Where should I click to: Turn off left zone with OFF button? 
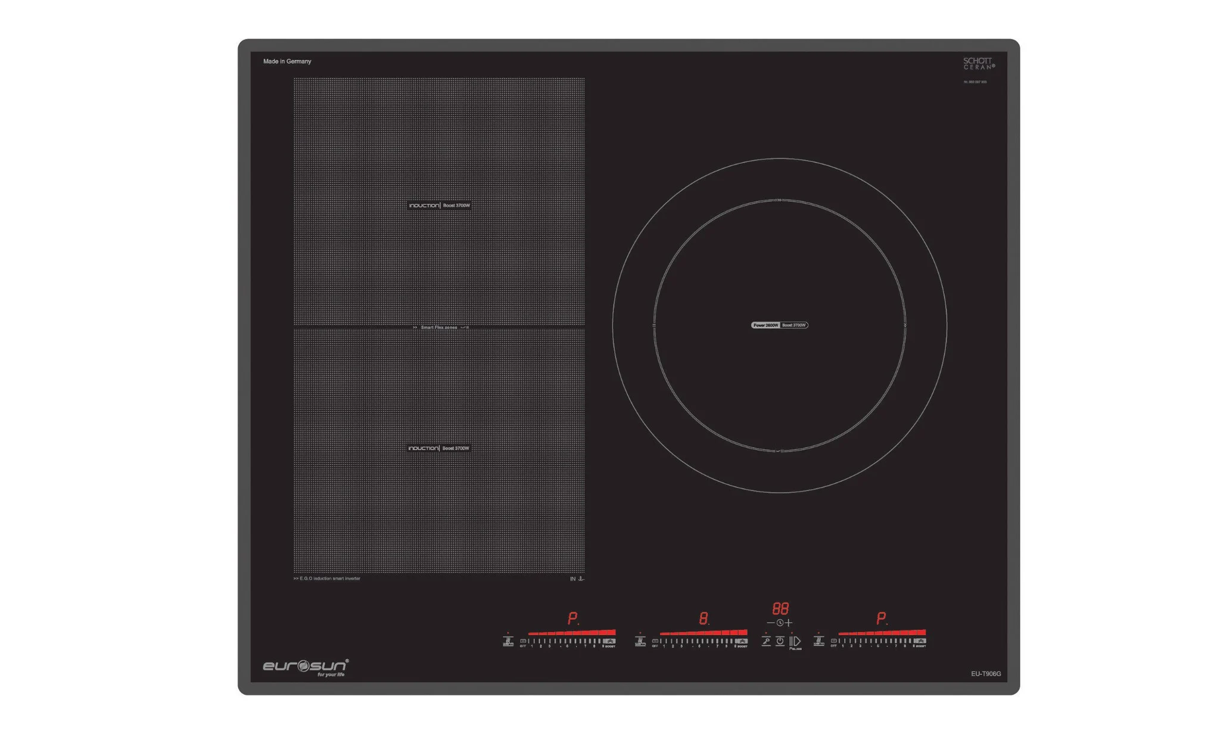click(523, 642)
